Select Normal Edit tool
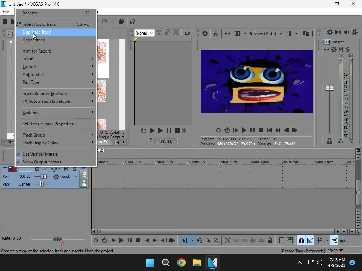 185,241
